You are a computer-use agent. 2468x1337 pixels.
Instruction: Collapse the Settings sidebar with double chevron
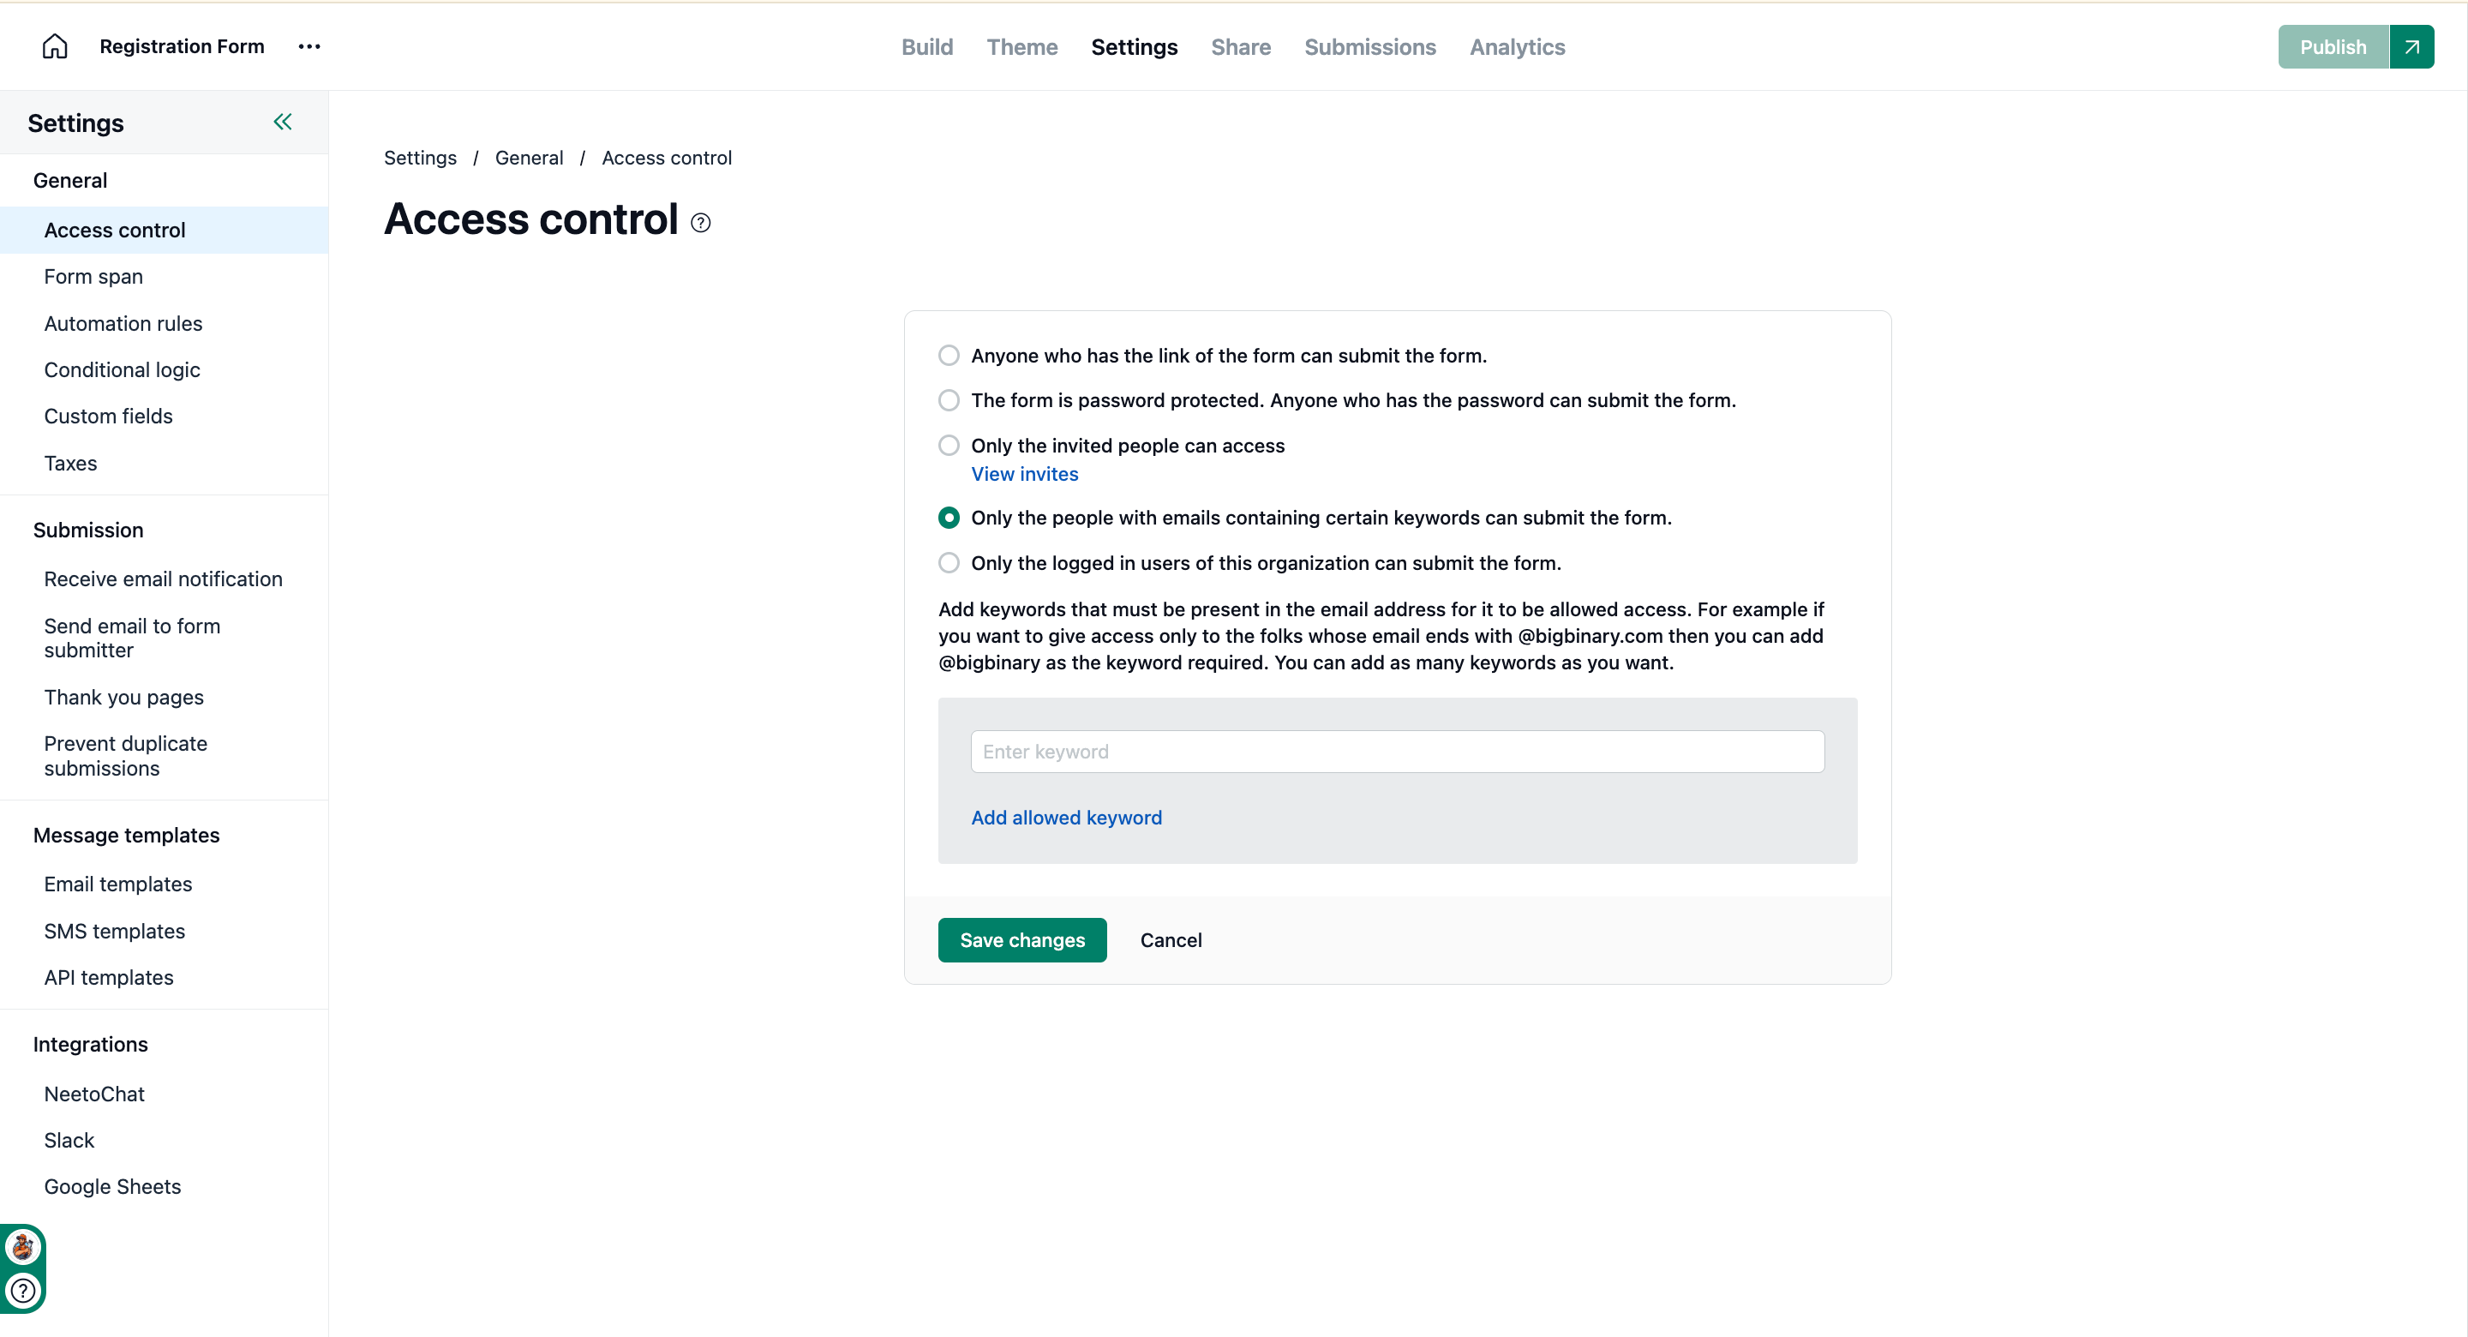click(283, 122)
